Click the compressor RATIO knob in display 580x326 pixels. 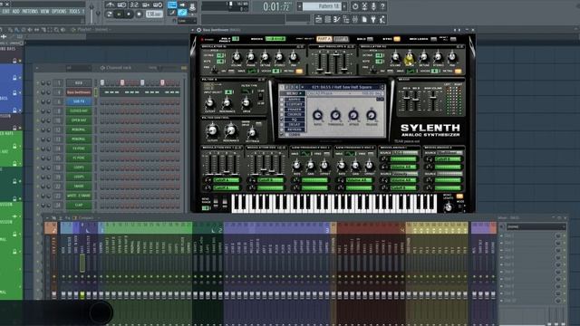tap(318, 115)
